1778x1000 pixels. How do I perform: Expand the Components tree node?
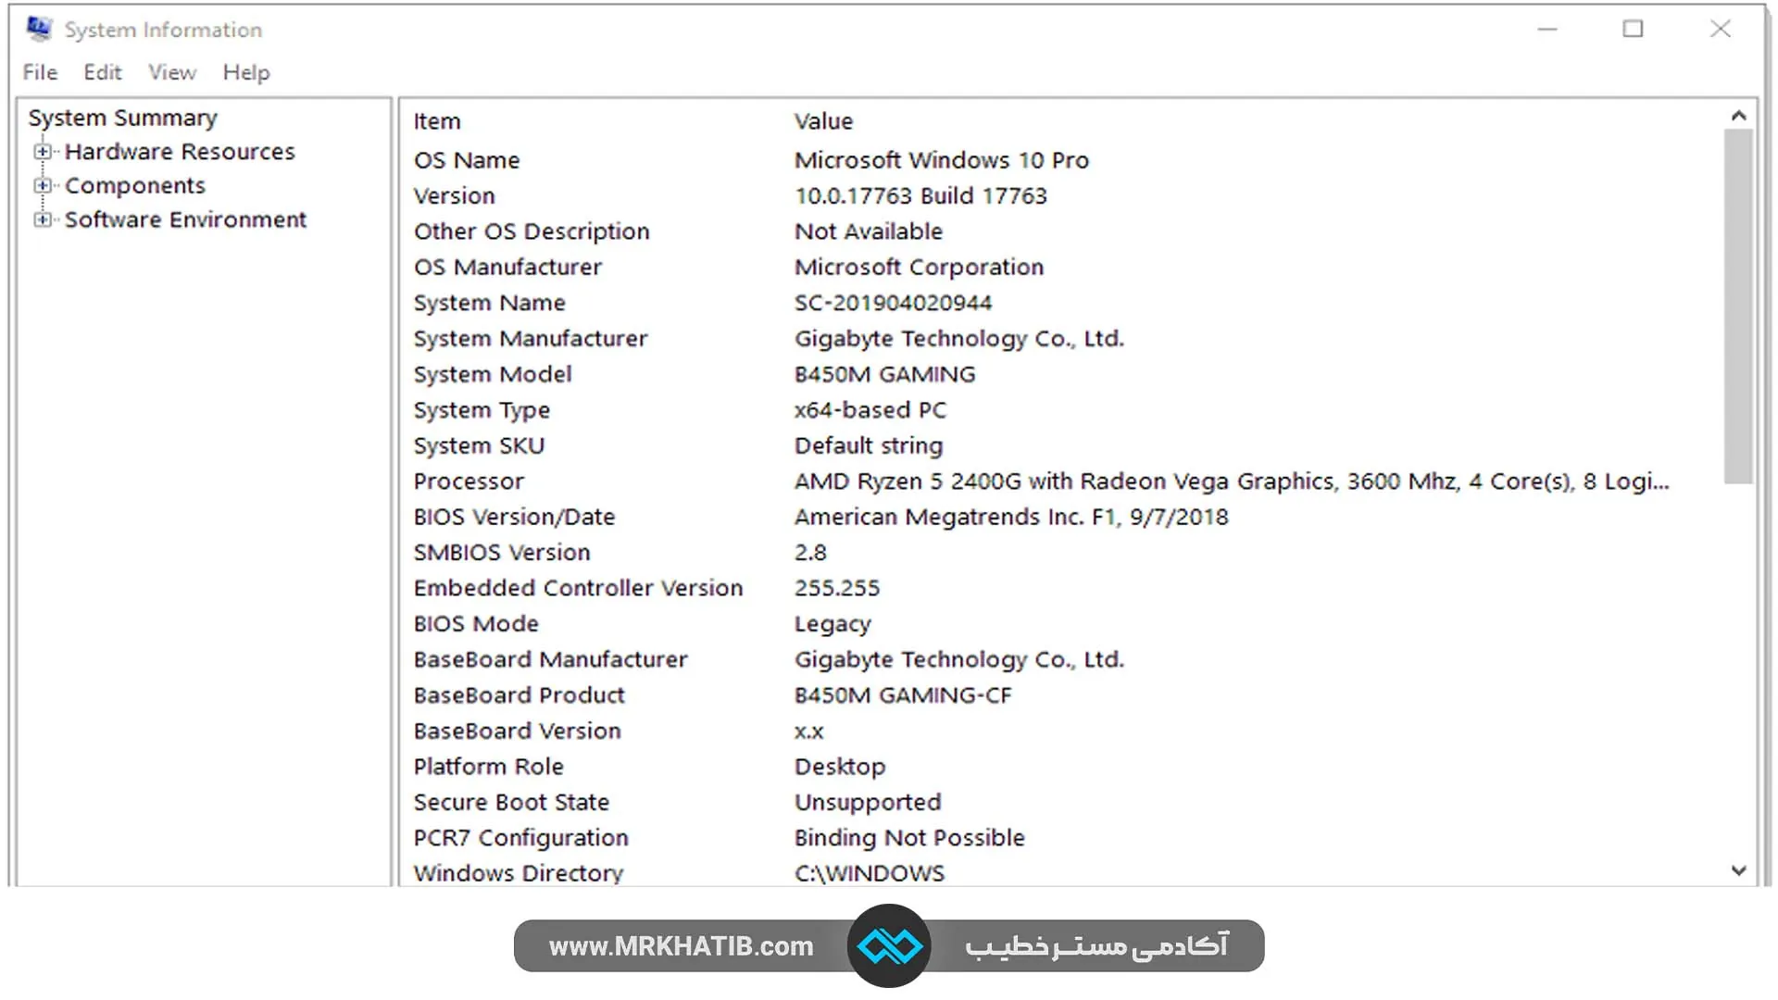point(43,185)
